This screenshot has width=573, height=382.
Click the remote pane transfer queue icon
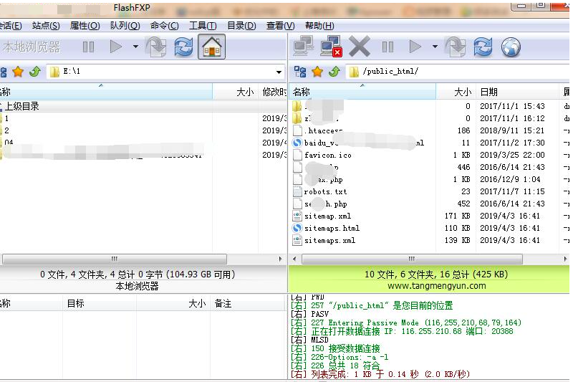[456, 47]
